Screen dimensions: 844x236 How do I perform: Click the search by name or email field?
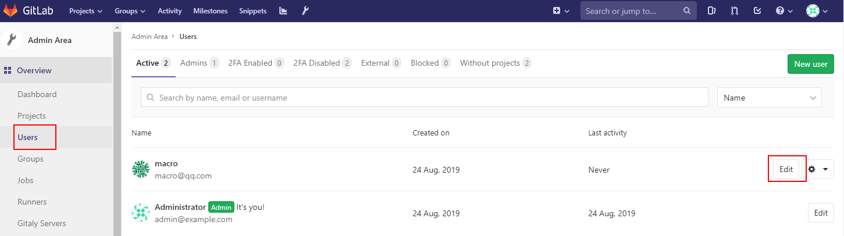pos(424,98)
